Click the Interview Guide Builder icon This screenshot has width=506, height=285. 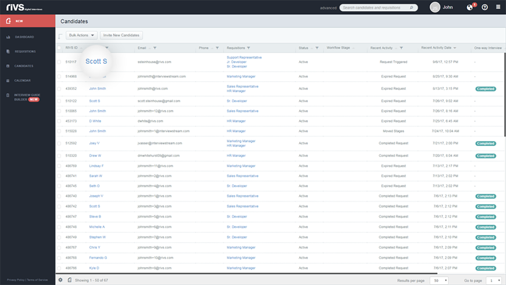(x=8, y=95)
